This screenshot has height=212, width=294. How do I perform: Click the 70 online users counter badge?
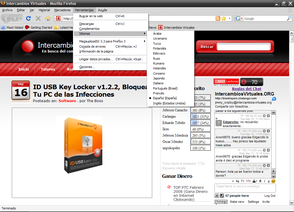[x=252, y=82]
